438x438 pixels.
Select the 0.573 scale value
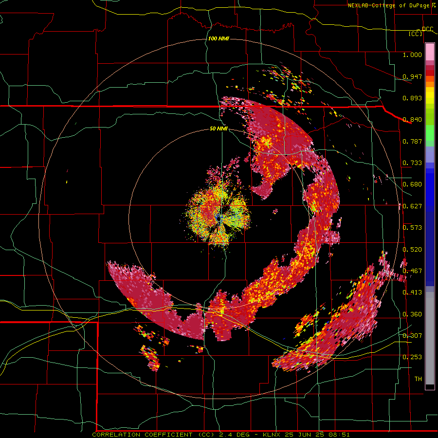coord(412,228)
